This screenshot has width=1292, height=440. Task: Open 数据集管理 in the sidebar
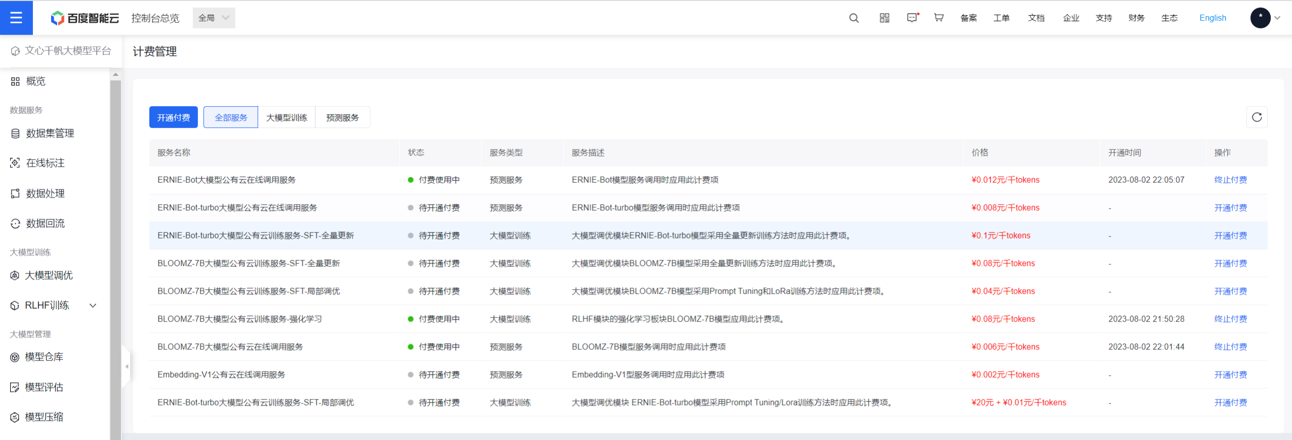tap(43, 133)
